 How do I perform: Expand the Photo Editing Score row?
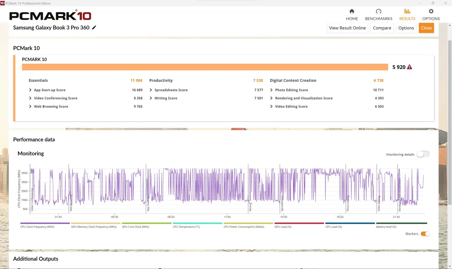(272, 90)
